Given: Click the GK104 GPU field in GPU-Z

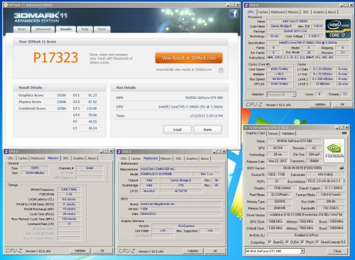Looking at the screenshot, I should click(277, 147).
